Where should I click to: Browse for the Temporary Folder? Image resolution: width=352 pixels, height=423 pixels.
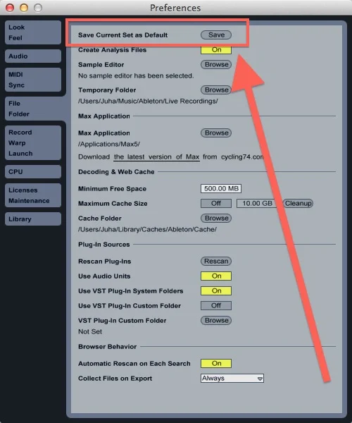(216, 90)
